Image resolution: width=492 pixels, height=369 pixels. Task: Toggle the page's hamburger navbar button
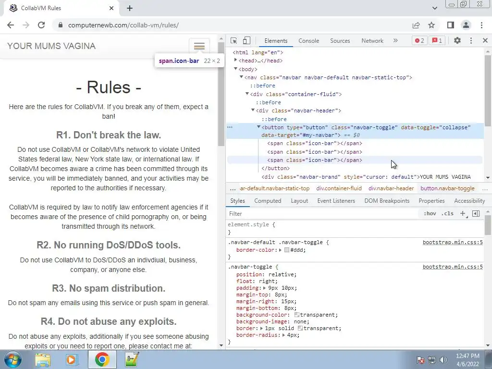point(199,47)
